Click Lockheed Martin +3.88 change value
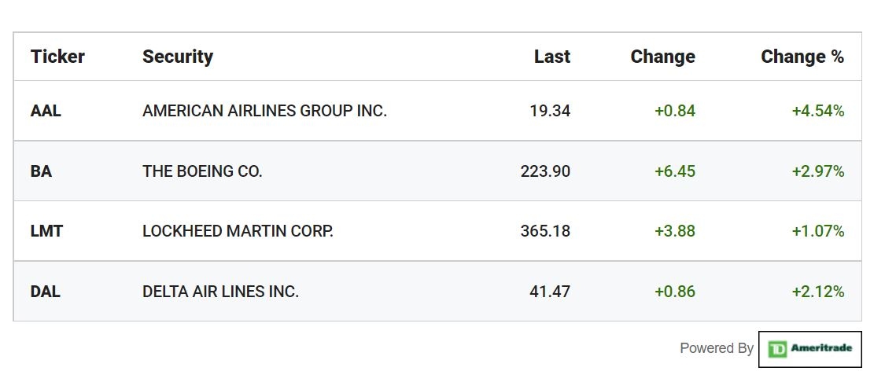 (x=674, y=231)
